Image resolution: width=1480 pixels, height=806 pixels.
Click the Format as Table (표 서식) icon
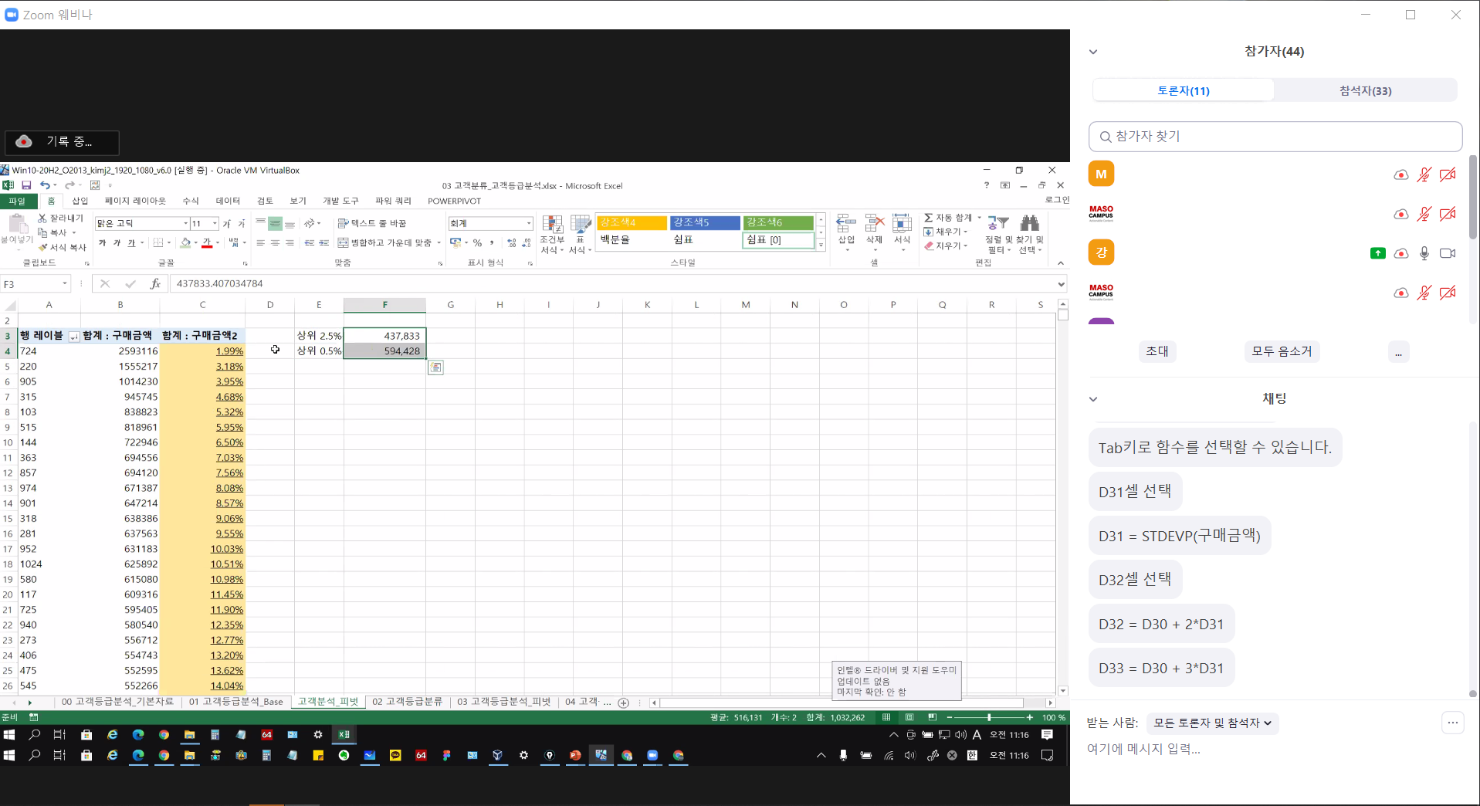[x=579, y=225]
